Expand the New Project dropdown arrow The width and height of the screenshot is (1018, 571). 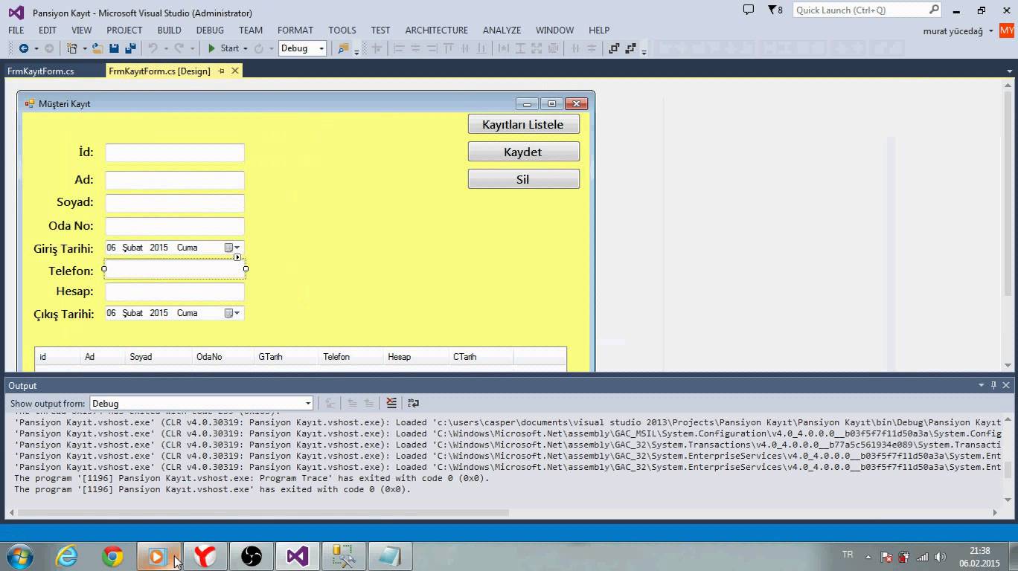coord(84,48)
